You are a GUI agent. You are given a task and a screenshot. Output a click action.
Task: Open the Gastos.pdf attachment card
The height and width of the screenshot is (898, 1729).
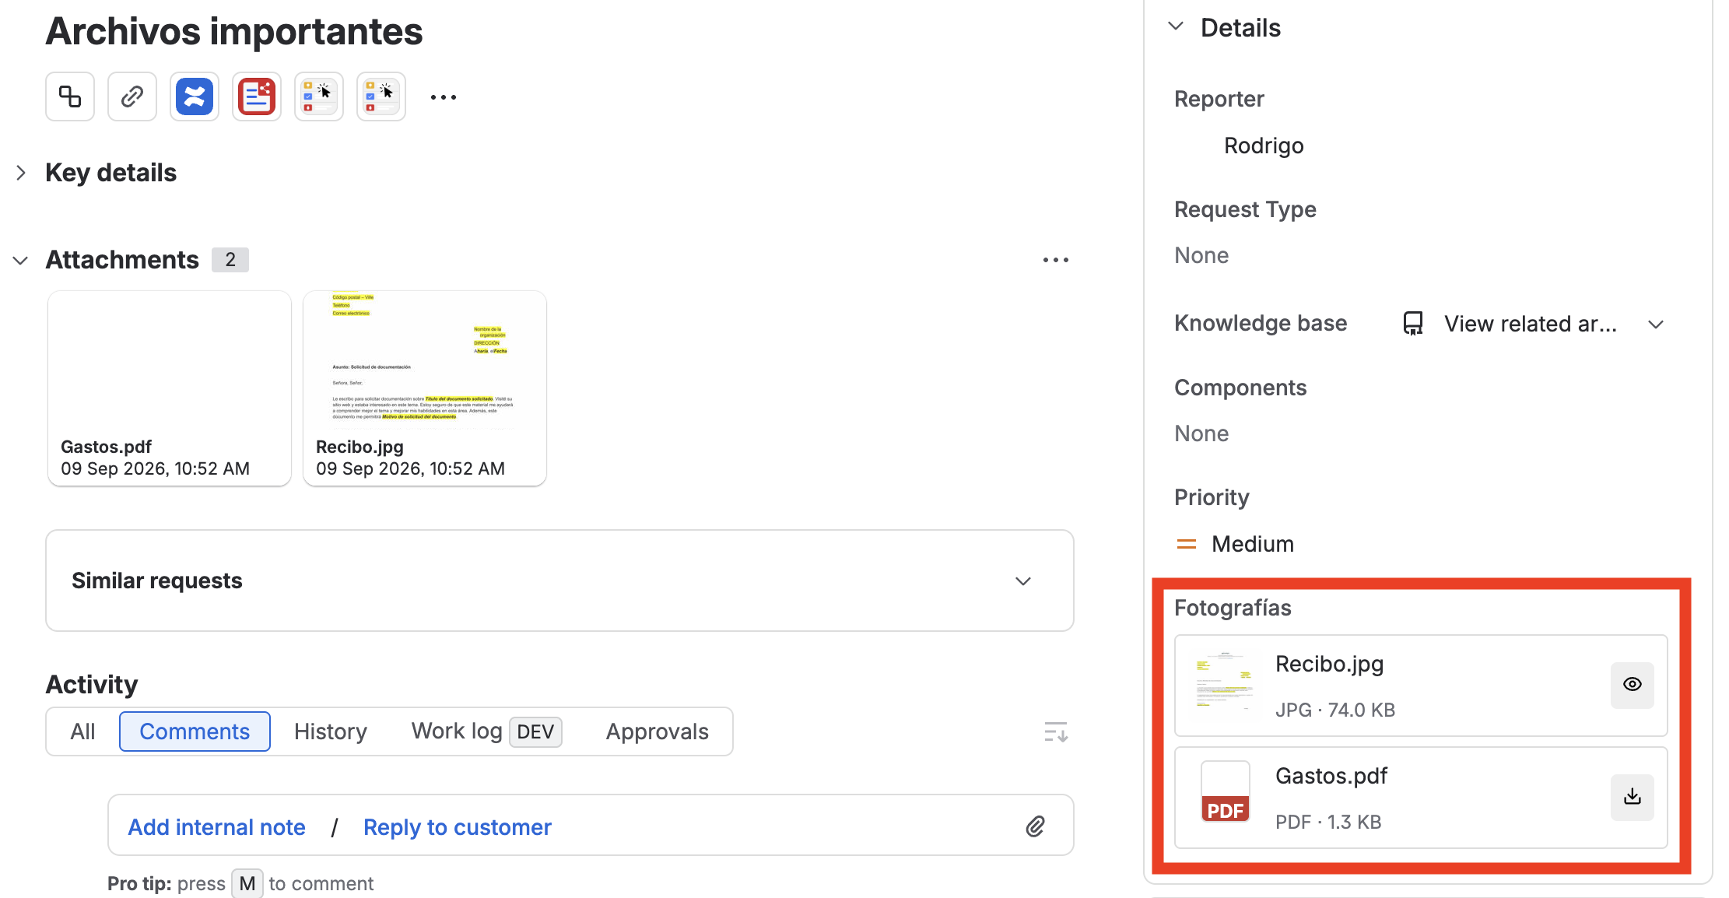tap(170, 388)
